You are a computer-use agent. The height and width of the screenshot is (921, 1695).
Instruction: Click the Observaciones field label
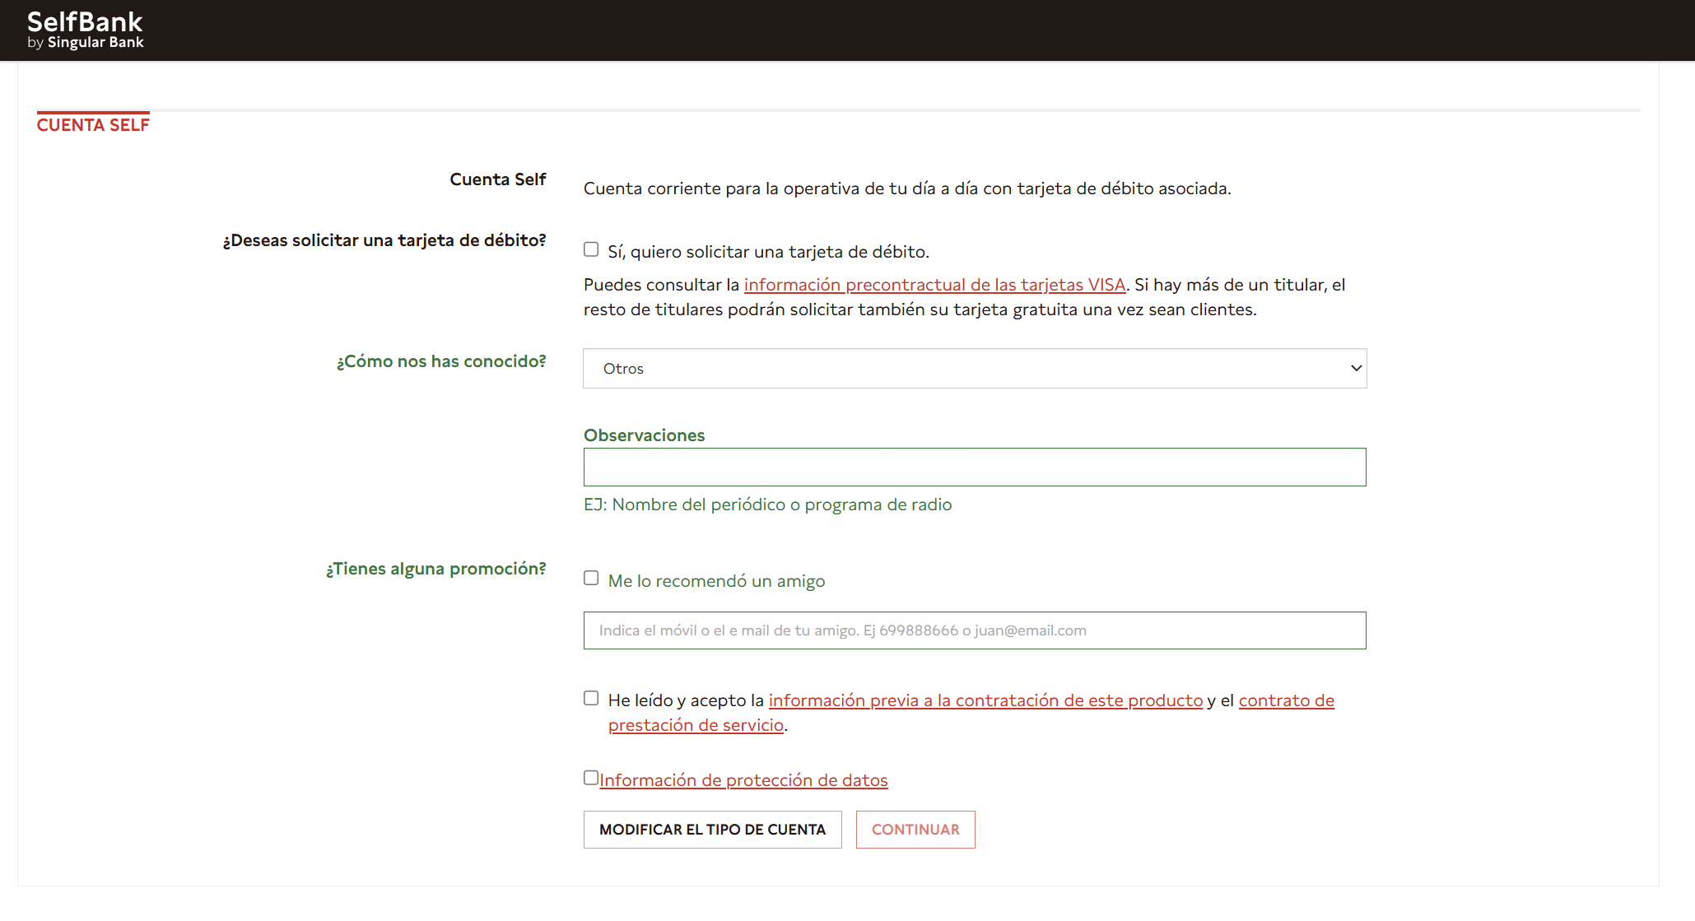click(x=644, y=435)
